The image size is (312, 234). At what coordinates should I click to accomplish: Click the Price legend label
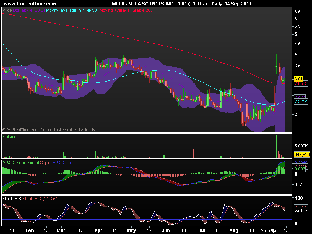pyautogui.click(x=7, y=10)
